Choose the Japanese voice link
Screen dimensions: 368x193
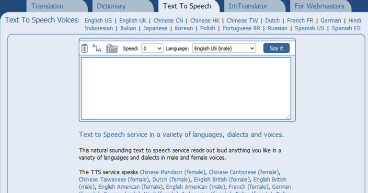(x=155, y=28)
